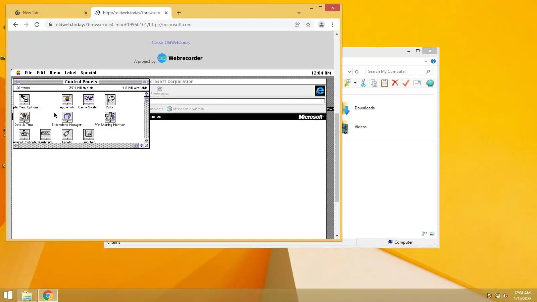Click the Preferences button in IE toolbar
The height and width of the screenshot is (302, 537).
click(160, 91)
